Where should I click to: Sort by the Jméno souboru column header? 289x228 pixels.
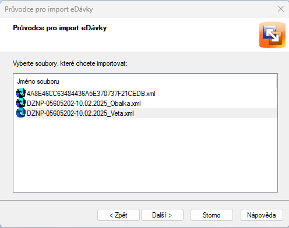coord(146,81)
